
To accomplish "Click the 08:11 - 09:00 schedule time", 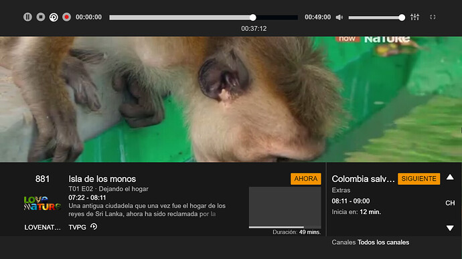I will click(x=351, y=201).
